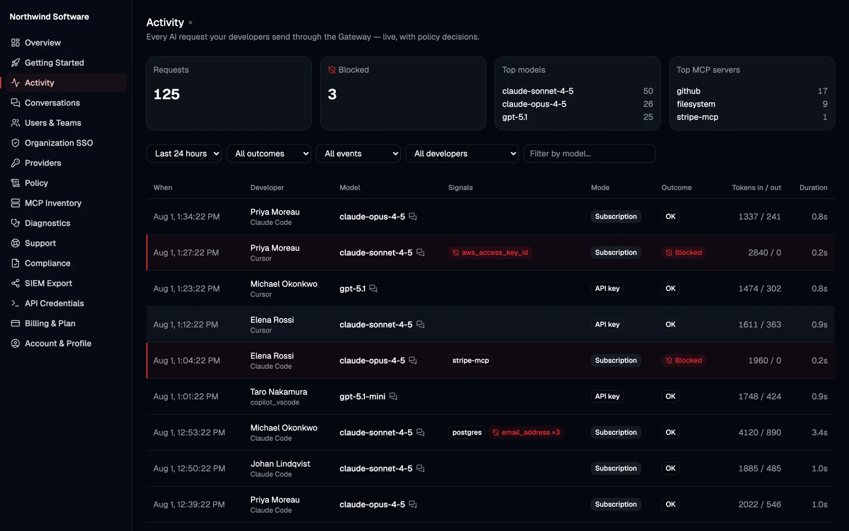Click the 3.4s duration value
The width and height of the screenshot is (849, 531).
tap(819, 432)
